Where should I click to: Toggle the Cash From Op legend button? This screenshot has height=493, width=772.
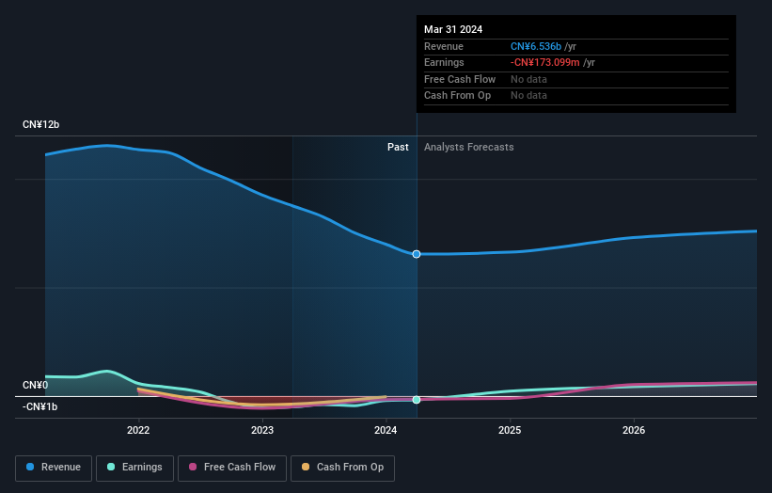click(x=342, y=468)
